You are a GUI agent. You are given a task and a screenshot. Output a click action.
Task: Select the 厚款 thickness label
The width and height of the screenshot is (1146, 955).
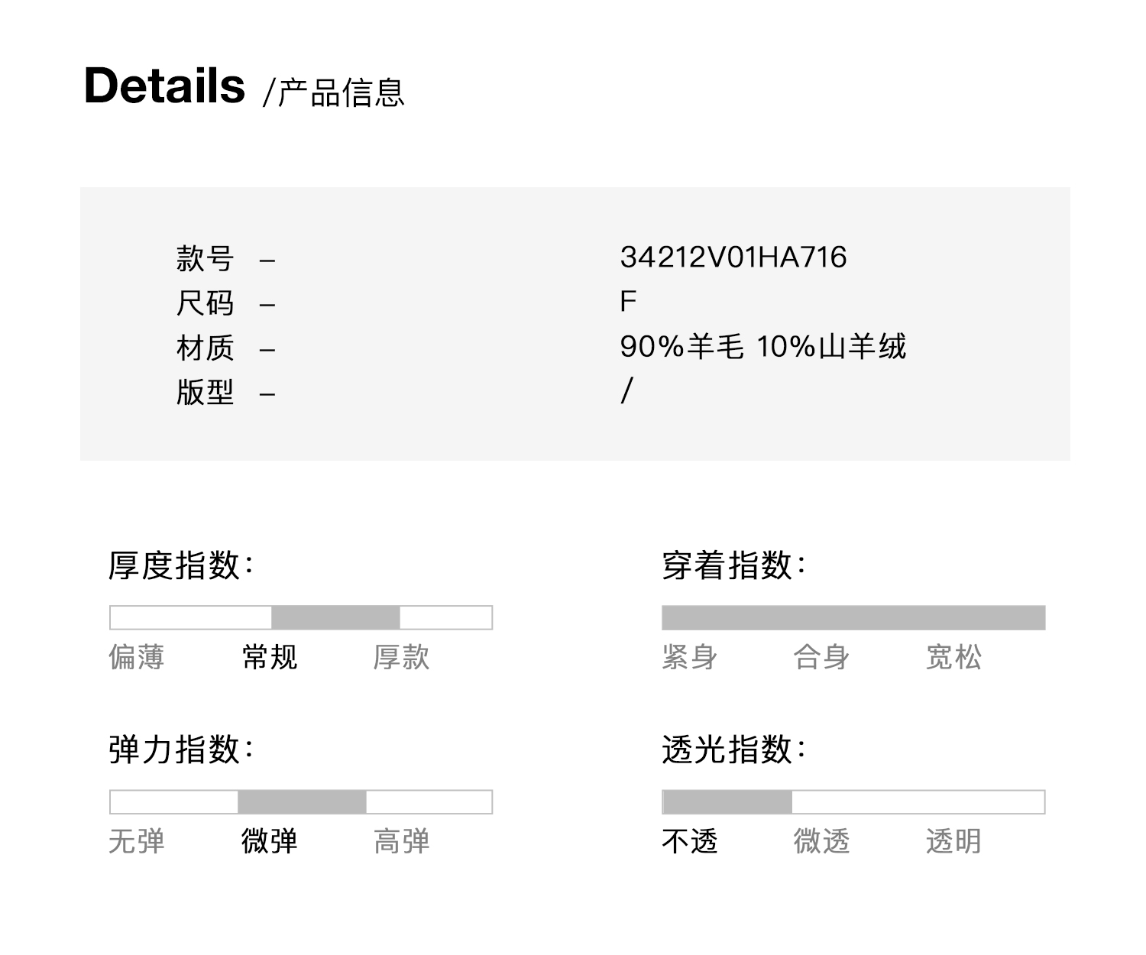402,657
